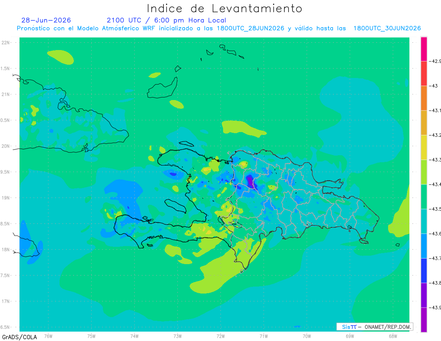Image resolution: width=441 pixels, height=341 pixels.
Task: Click the "19N" latitude label
Action: [x=6, y=198]
